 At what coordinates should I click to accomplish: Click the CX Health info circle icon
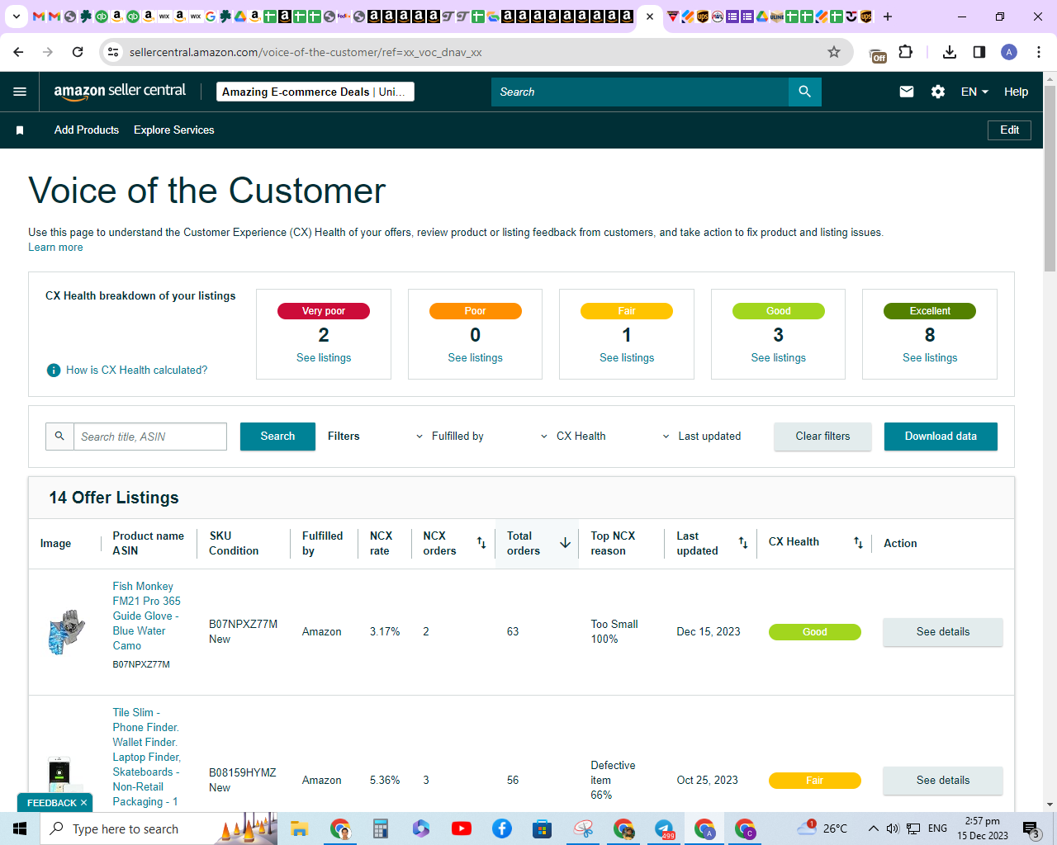click(x=54, y=370)
